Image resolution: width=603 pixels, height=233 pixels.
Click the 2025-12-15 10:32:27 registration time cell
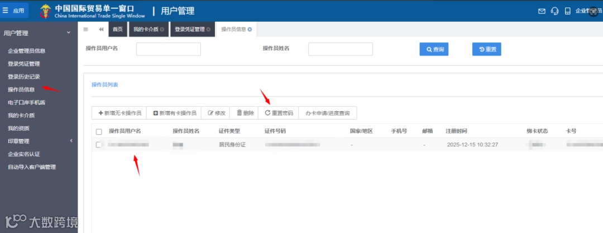(x=473, y=145)
